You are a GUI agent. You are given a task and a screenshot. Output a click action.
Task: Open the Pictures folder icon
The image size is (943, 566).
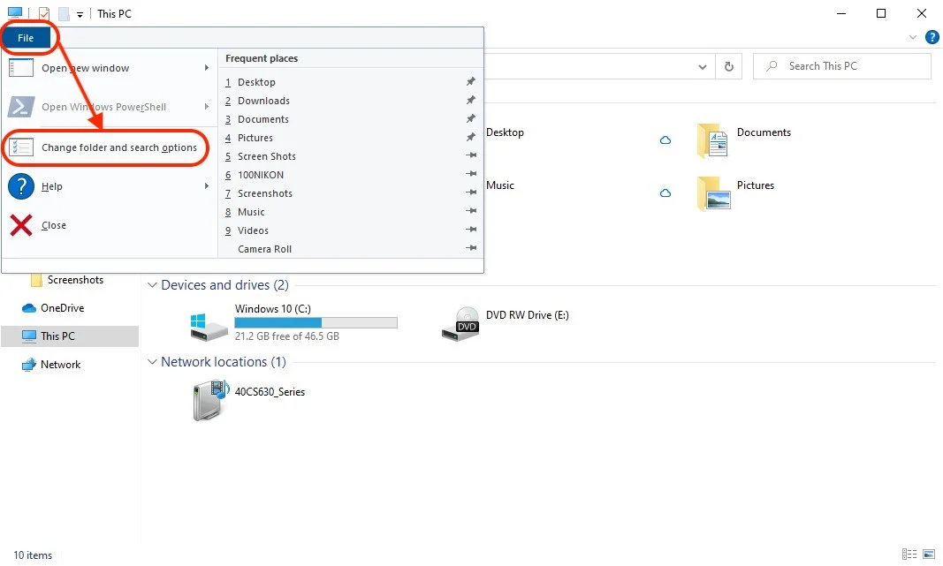pos(712,192)
